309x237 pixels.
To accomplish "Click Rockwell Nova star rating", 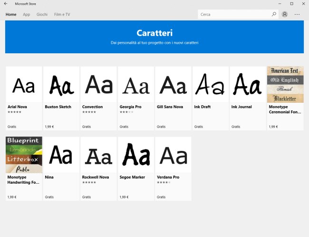I will [x=89, y=182].
